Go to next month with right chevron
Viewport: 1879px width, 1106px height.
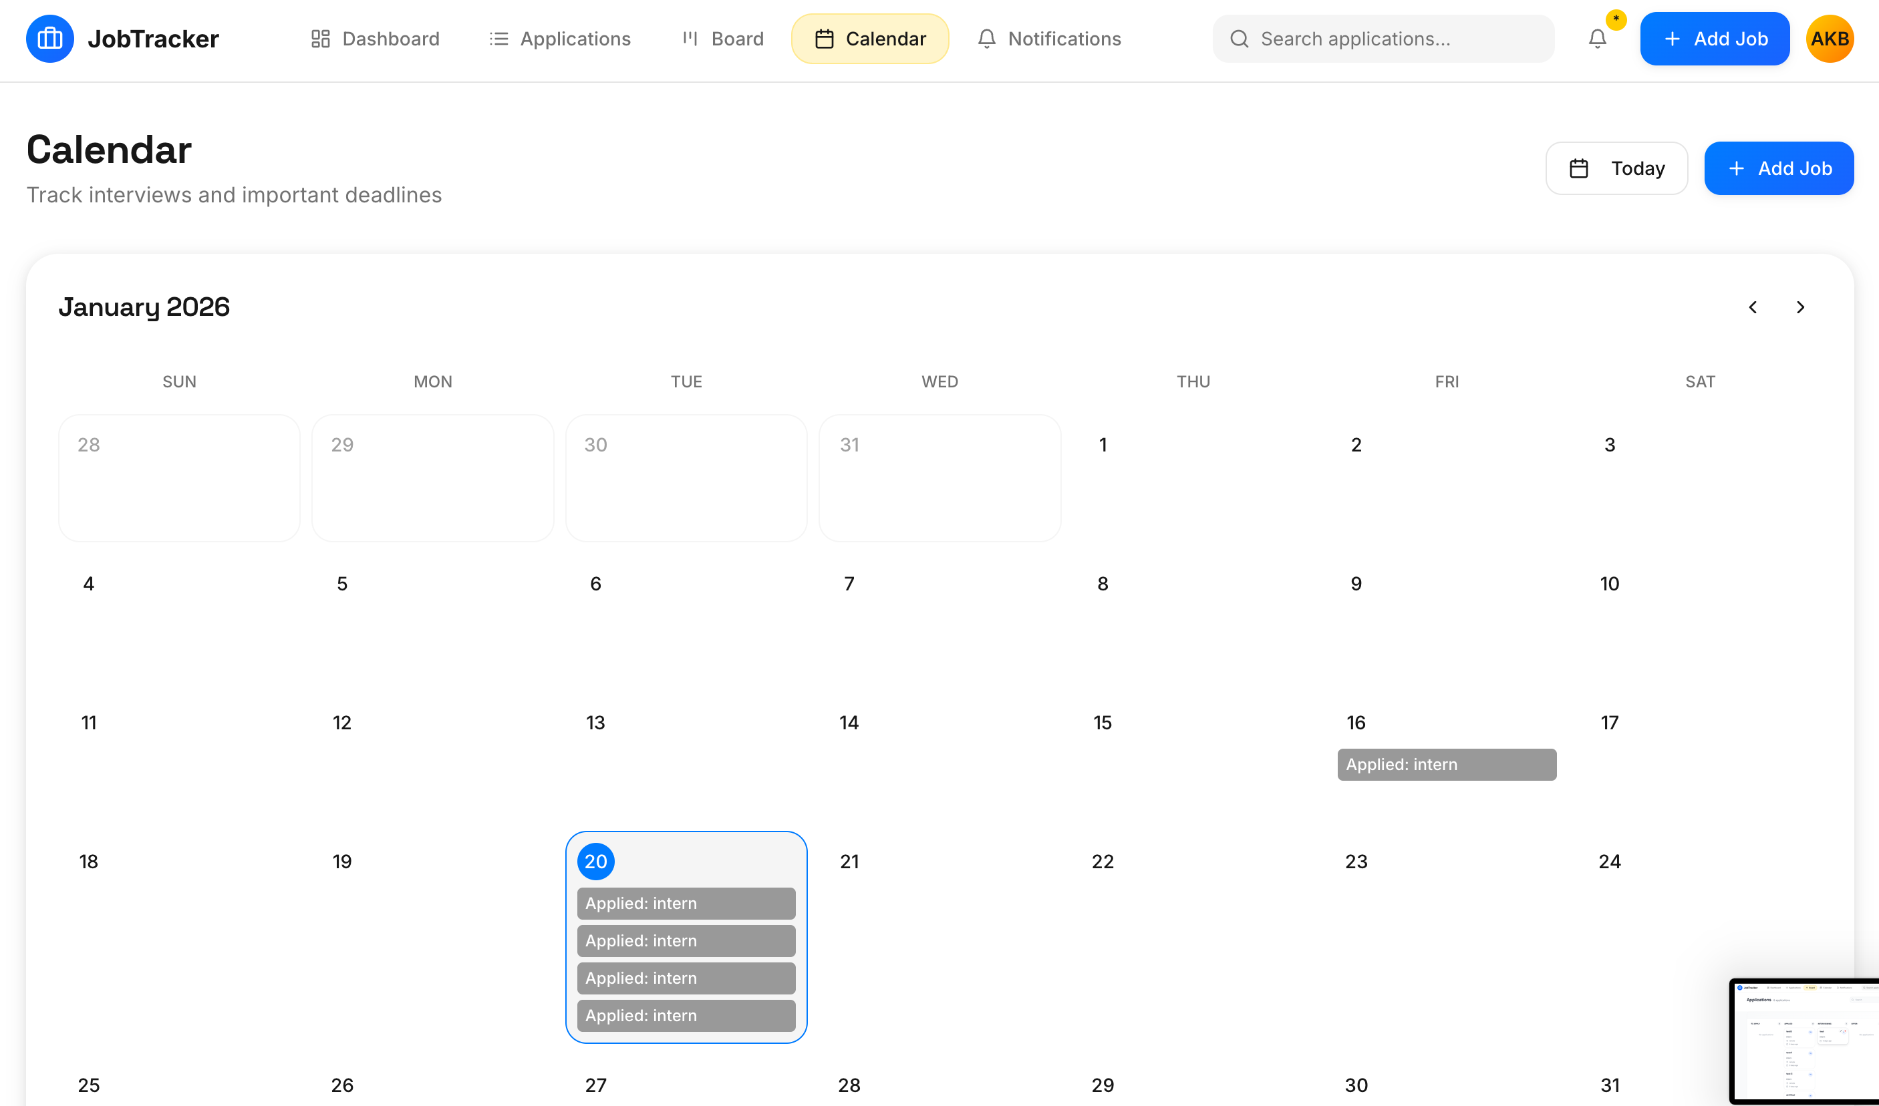(1801, 307)
